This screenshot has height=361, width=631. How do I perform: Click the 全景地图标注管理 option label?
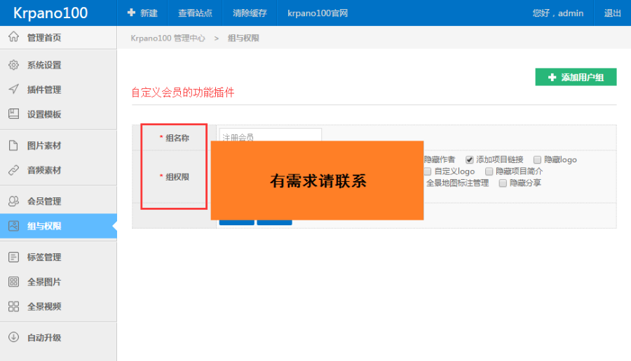coord(457,183)
